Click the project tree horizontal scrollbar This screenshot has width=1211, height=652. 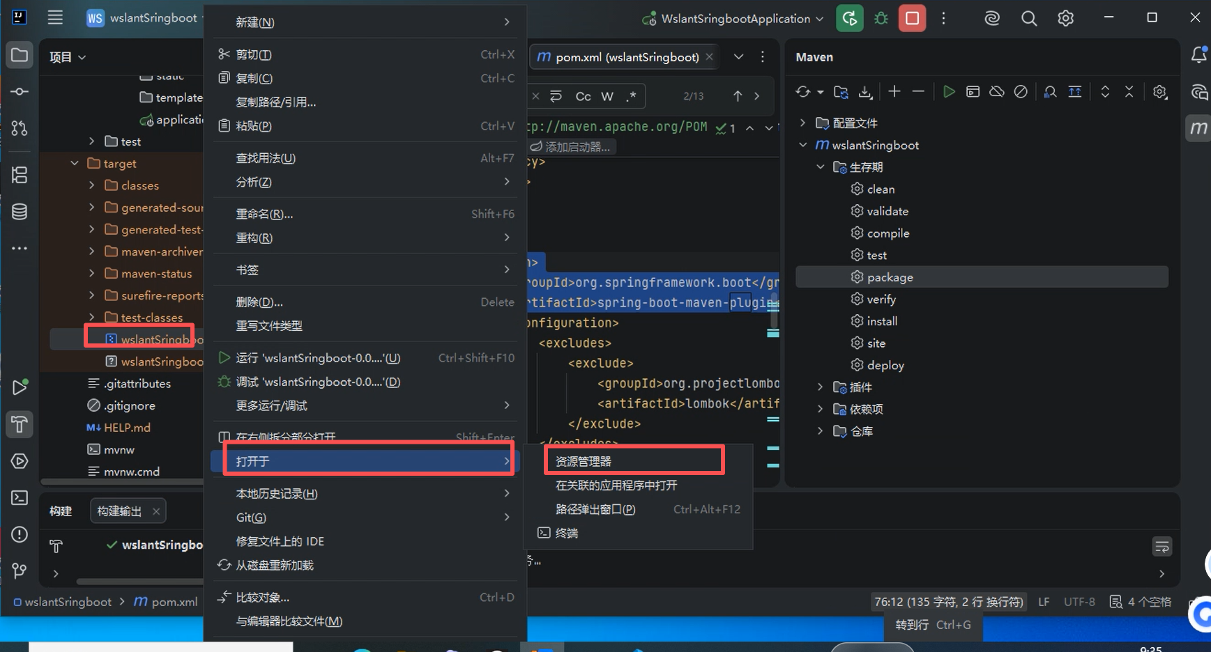tap(122, 481)
